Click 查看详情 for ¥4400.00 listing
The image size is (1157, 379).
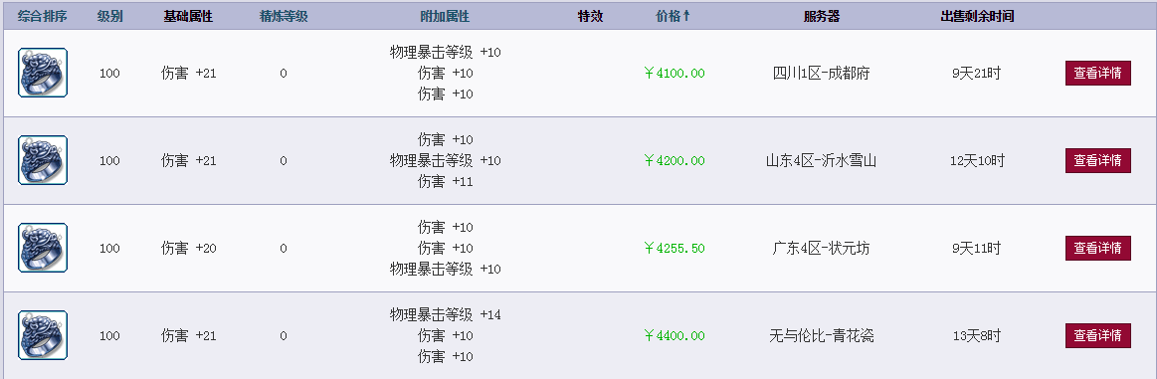pos(1098,335)
